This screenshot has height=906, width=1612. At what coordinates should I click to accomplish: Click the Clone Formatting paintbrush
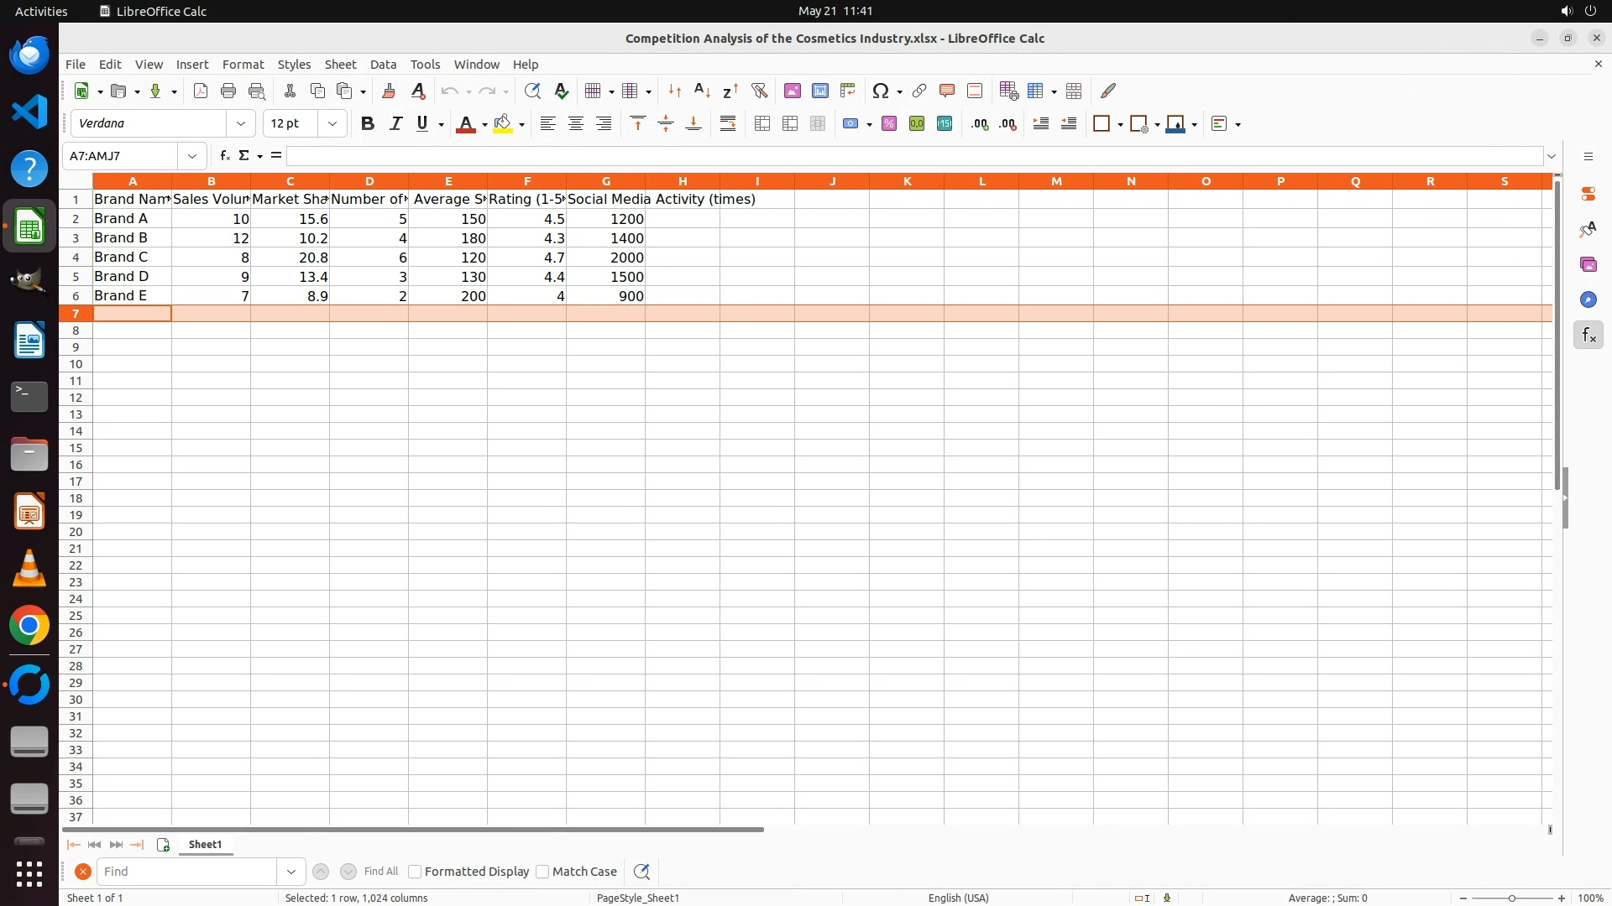click(389, 91)
